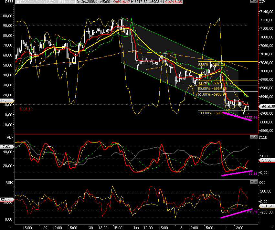275x230 pixels.
Task: Click the ADX panel label
Action: coord(10,137)
